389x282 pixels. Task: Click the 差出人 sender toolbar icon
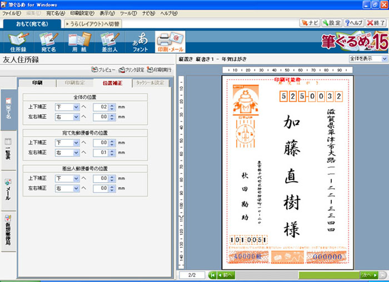coord(110,41)
